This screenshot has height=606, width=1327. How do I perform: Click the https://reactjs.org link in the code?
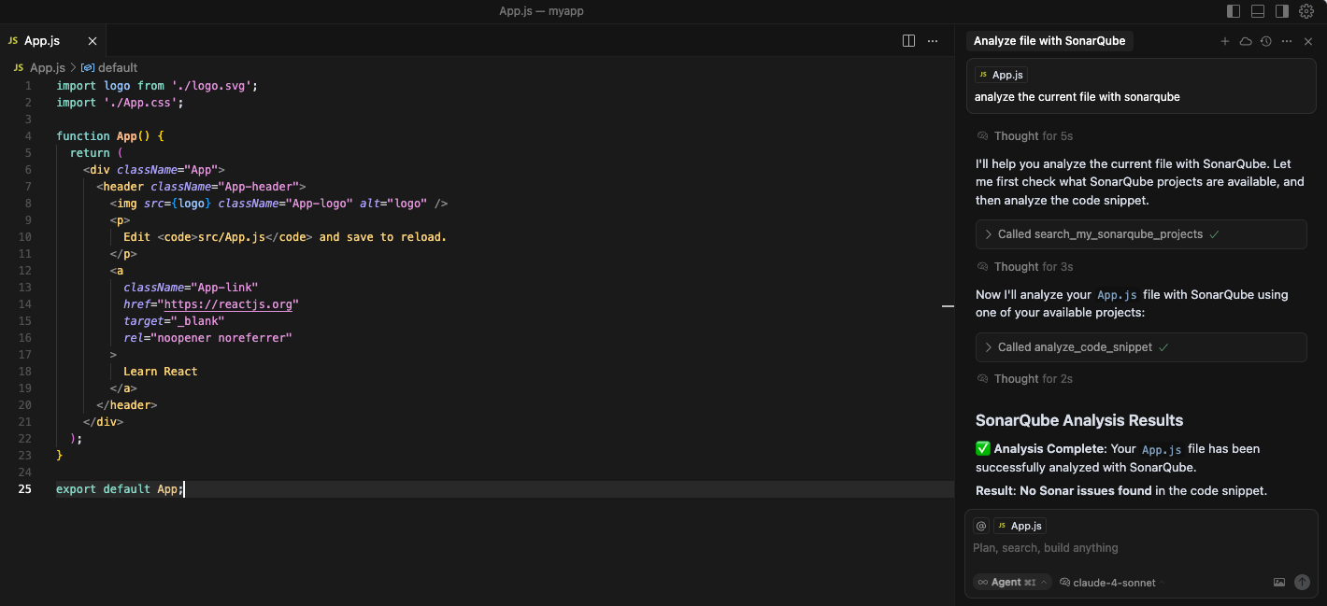pos(229,303)
